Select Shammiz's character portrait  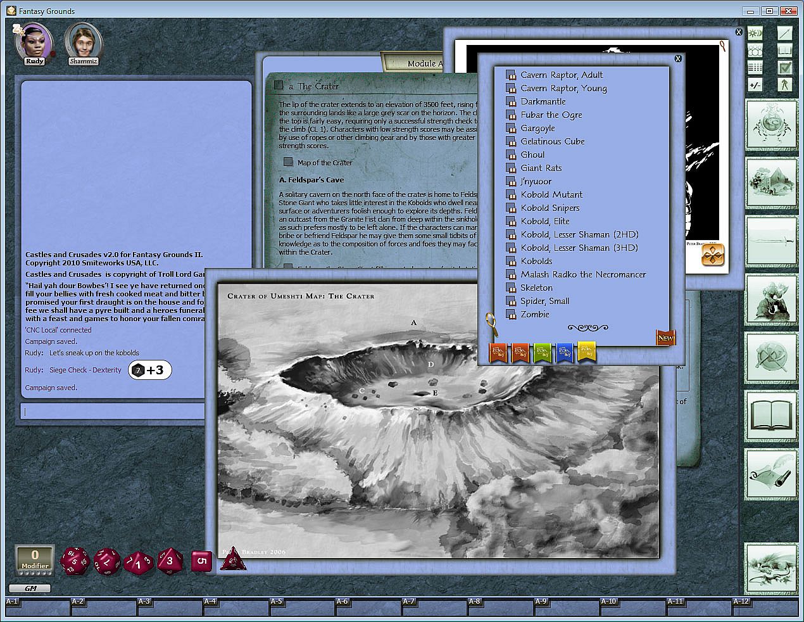coord(83,44)
